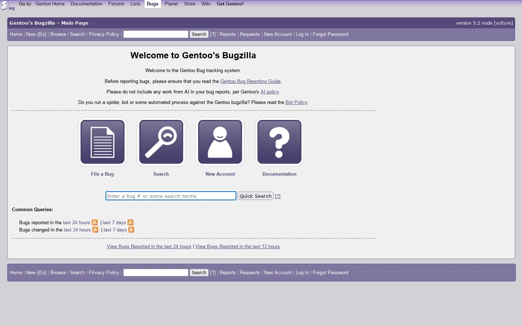Click the header Search button
This screenshot has height=326, width=522.
tap(199, 34)
